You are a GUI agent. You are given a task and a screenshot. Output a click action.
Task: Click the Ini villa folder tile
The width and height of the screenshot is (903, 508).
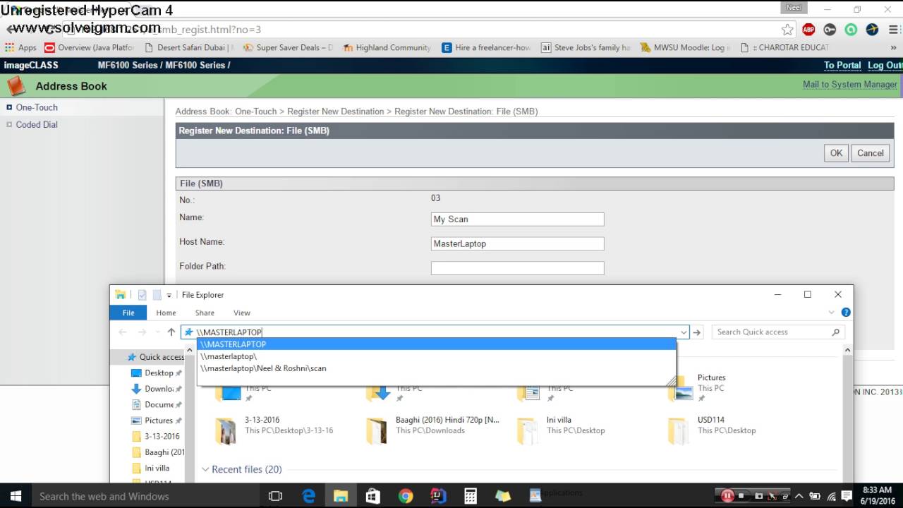(561, 430)
